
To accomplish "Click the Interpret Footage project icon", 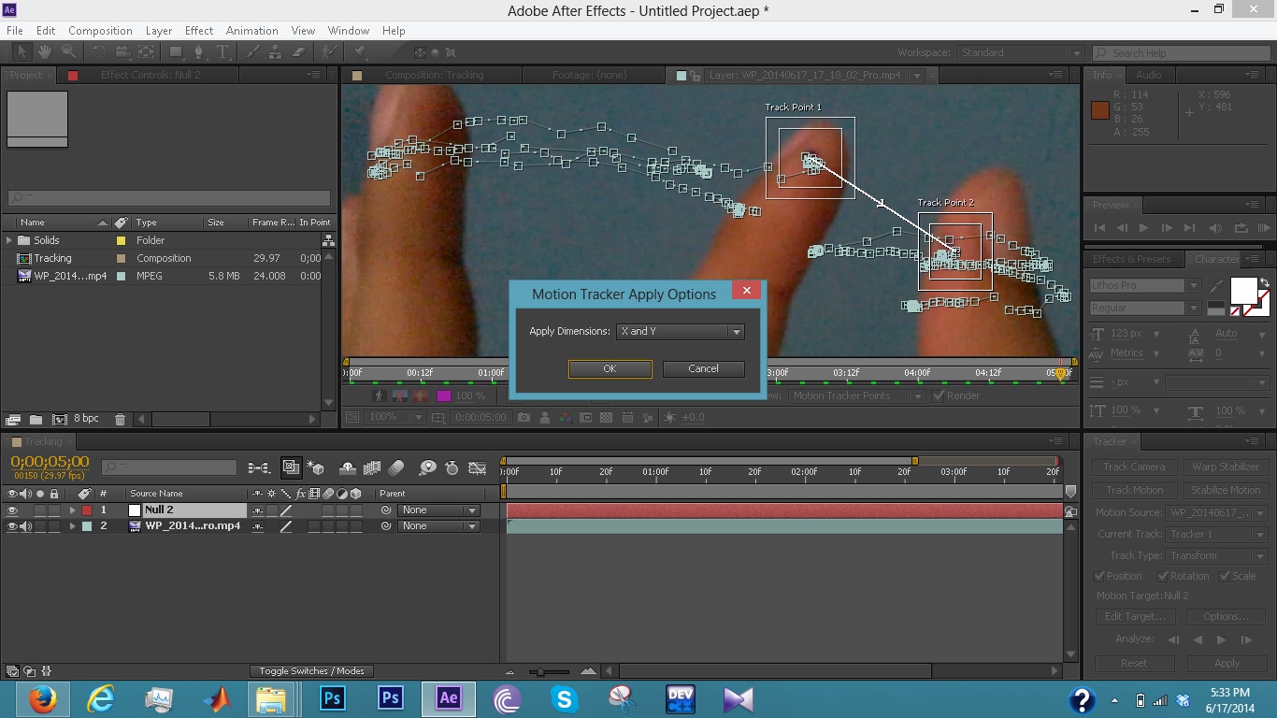I will (x=13, y=420).
